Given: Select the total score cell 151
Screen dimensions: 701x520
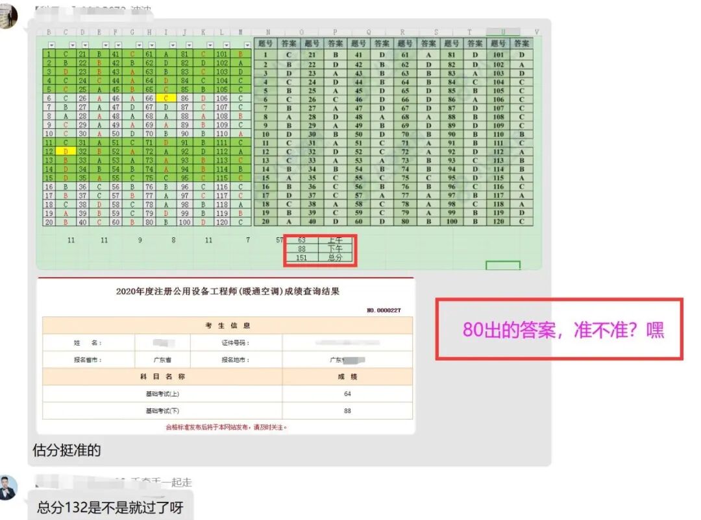Looking at the screenshot, I should [301, 258].
